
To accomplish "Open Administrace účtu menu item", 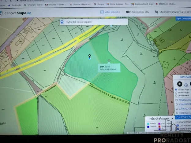I will [138, 12].
